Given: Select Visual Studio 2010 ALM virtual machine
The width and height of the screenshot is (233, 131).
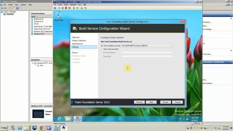Looking at the screenshot, I should click(42, 29).
